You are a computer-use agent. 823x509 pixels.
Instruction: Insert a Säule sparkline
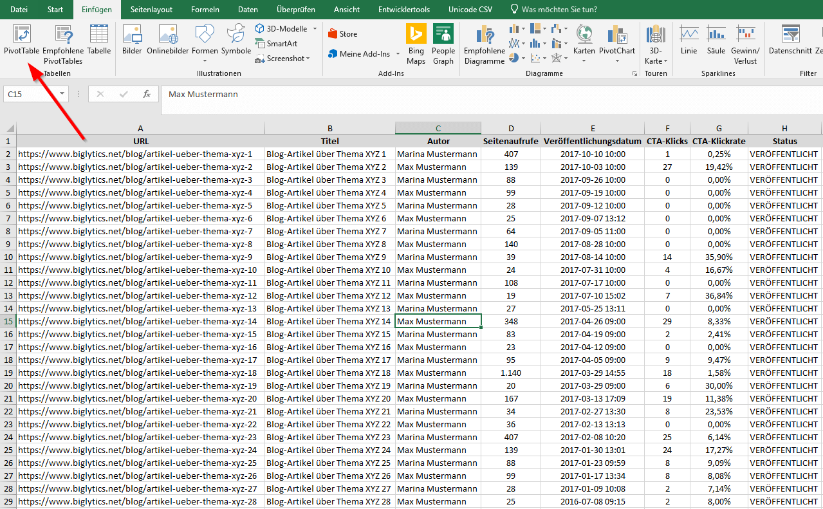point(716,40)
